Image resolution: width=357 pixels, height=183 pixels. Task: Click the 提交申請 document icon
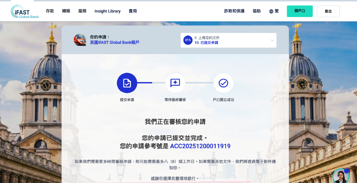pos(127,83)
